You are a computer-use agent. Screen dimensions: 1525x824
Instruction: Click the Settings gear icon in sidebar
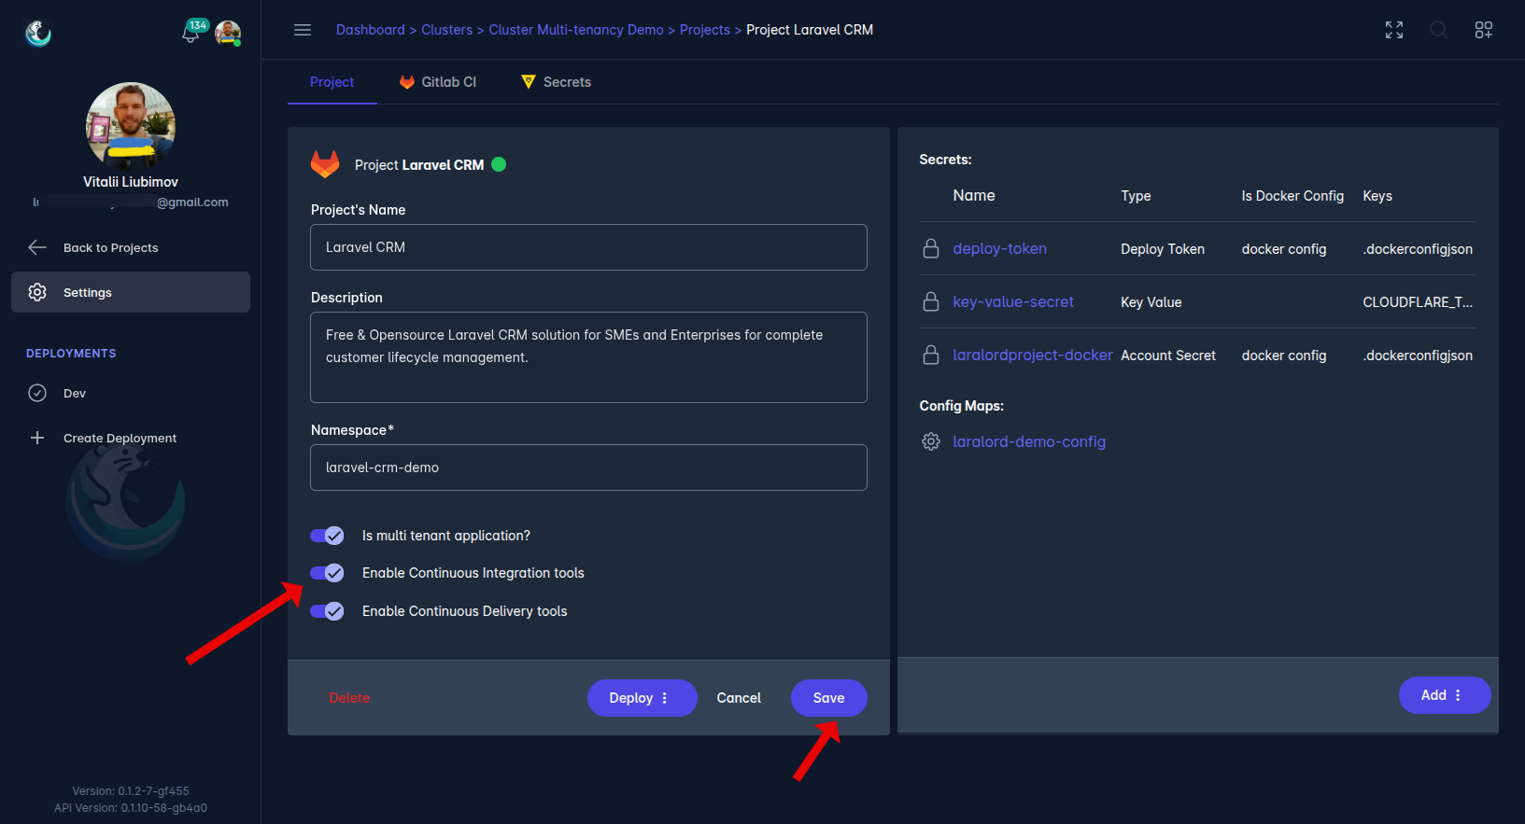(x=37, y=292)
